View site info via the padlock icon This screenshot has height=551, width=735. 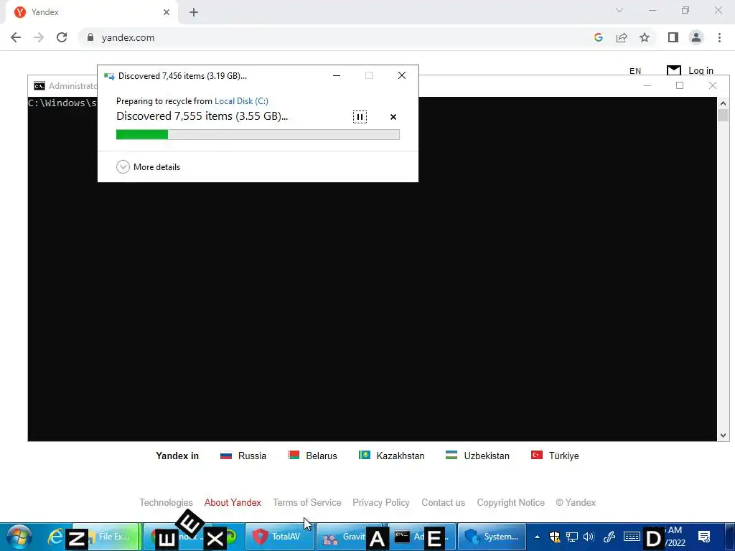(90, 37)
